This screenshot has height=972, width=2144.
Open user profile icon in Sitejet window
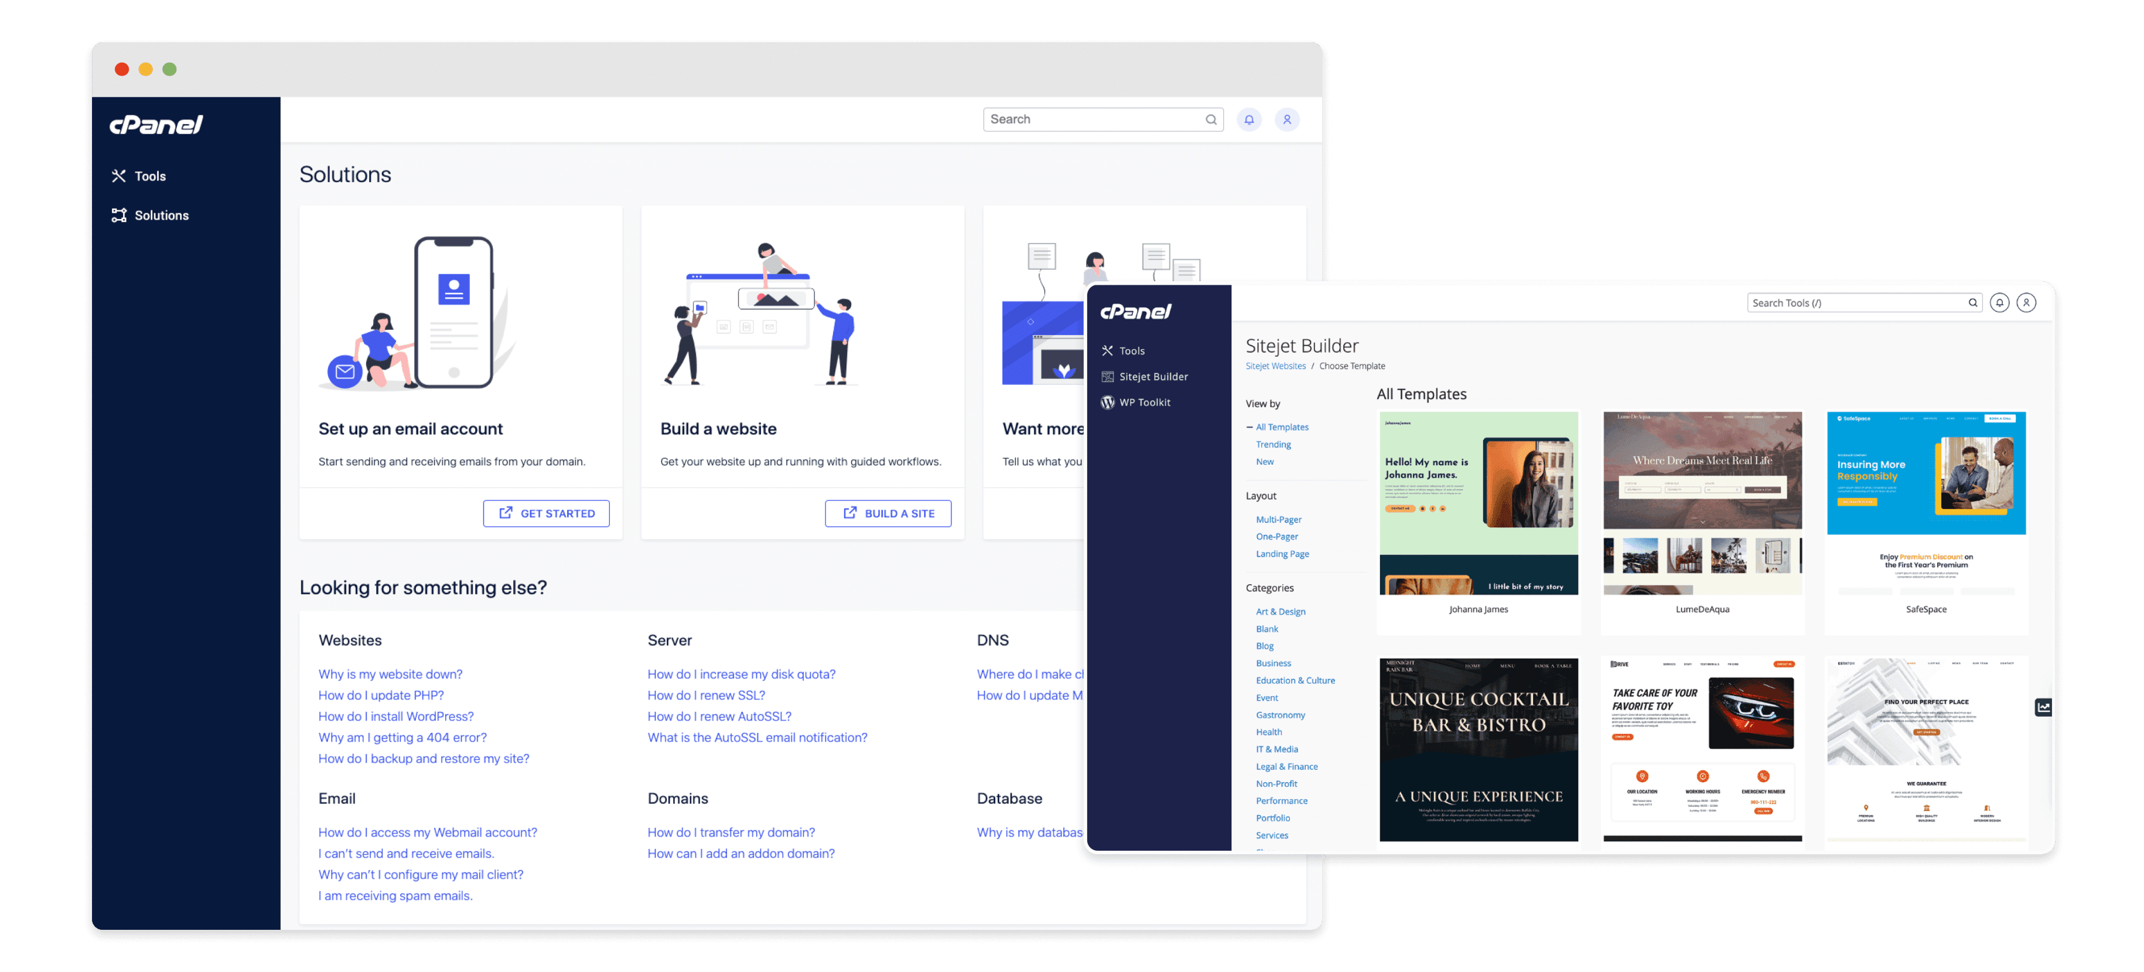2027,303
